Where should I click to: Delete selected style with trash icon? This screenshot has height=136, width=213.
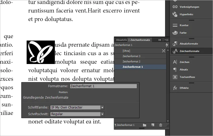tap(161, 125)
